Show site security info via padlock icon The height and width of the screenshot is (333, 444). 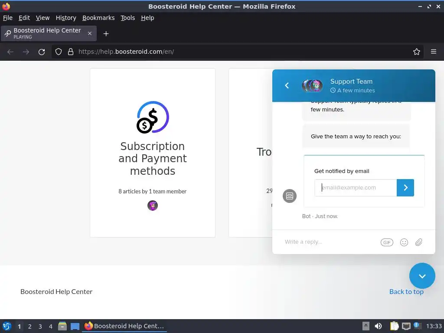click(71, 52)
